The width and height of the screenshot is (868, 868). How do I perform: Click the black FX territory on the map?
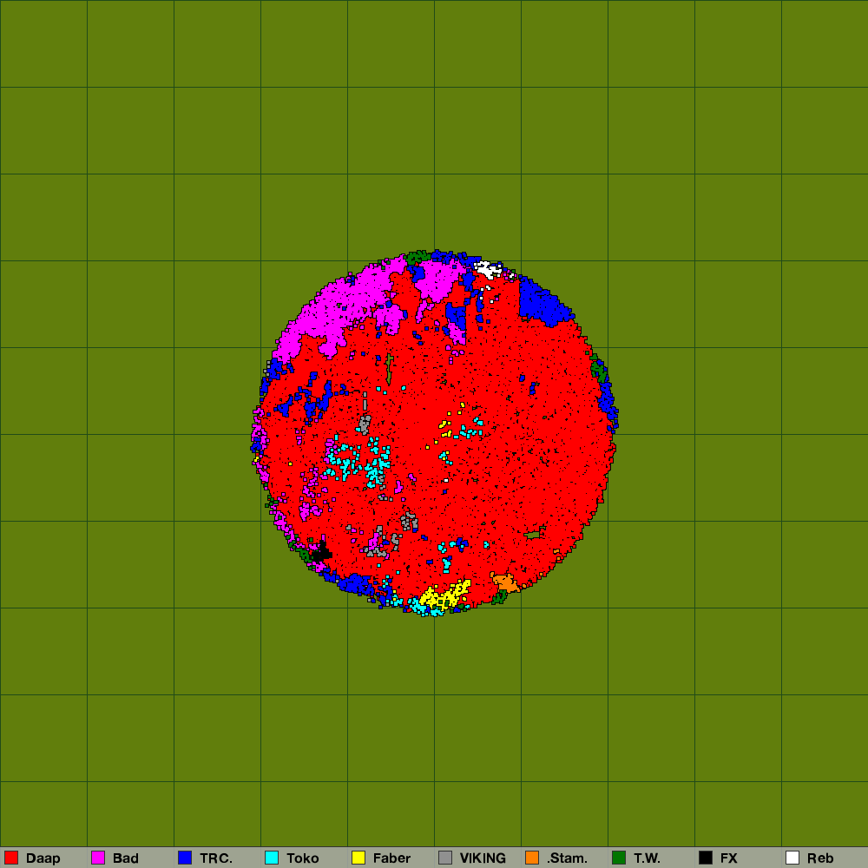[322, 552]
